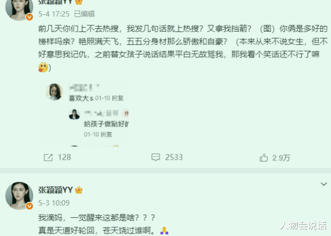Open the 张颖颖YY username link in second post
The height and width of the screenshot is (236, 331).
(55, 190)
